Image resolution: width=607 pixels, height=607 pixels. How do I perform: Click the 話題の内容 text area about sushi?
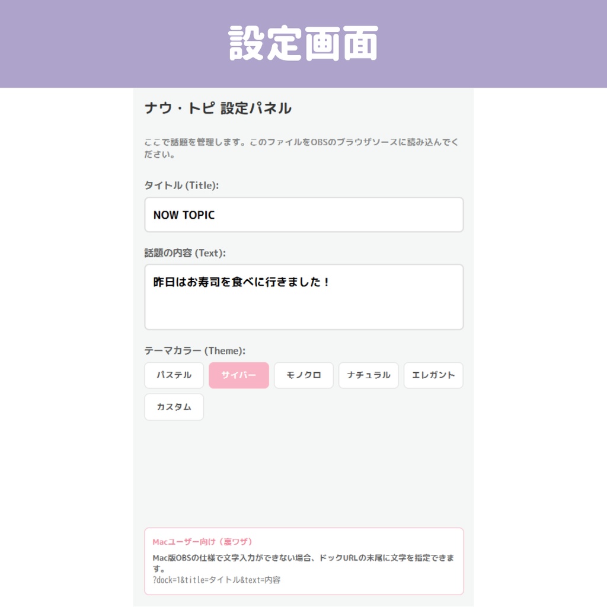point(303,296)
